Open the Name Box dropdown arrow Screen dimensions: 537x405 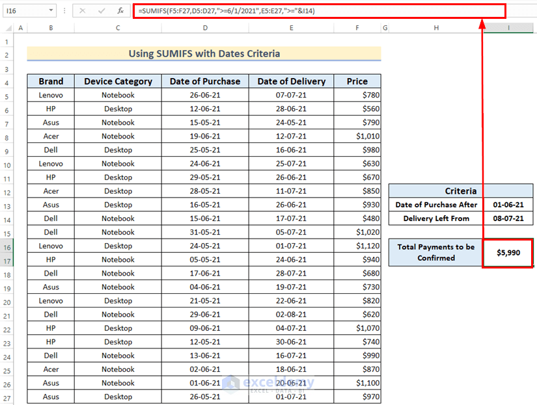click(51, 11)
